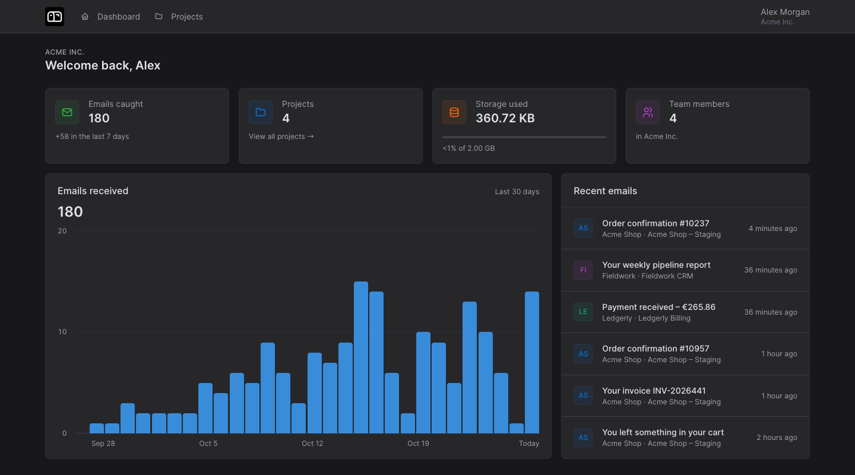Click the green envelope Emails caught icon
Image resolution: width=855 pixels, height=475 pixels.
(67, 112)
